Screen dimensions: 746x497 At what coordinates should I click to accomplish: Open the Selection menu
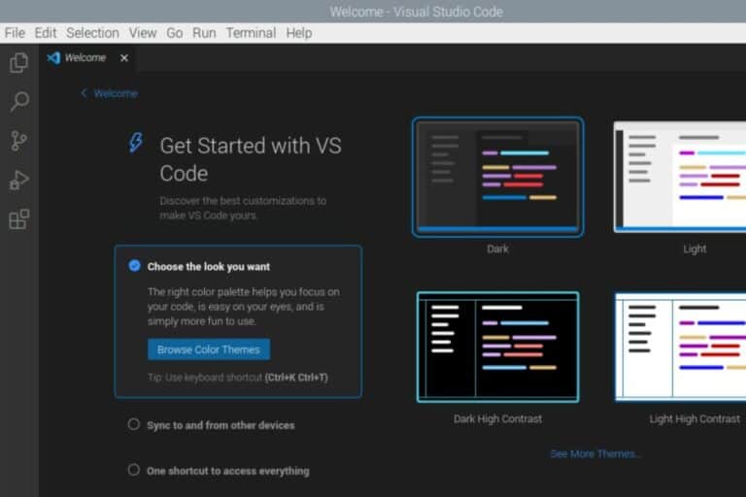point(93,33)
